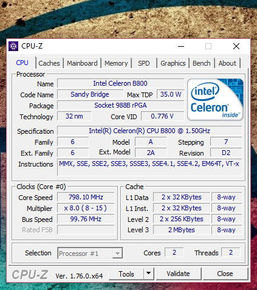Click the L1 Data 8-way associativity value

tap(227, 197)
